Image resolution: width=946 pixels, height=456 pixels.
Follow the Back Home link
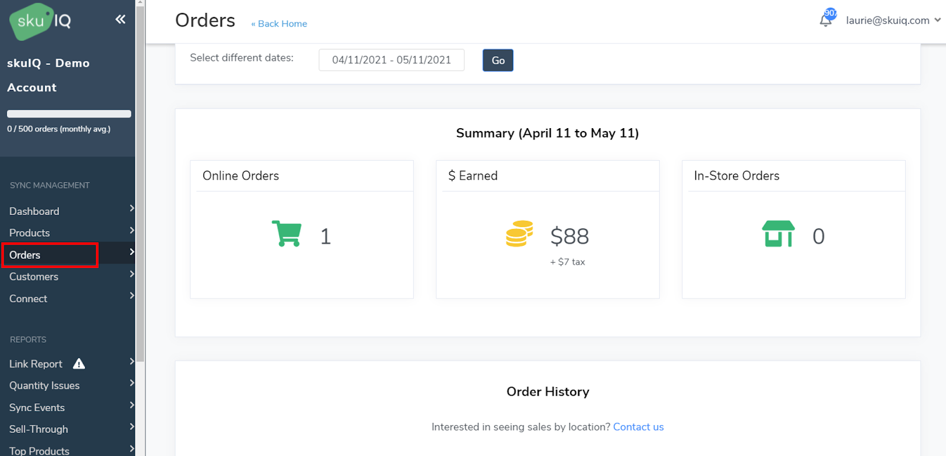[279, 24]
